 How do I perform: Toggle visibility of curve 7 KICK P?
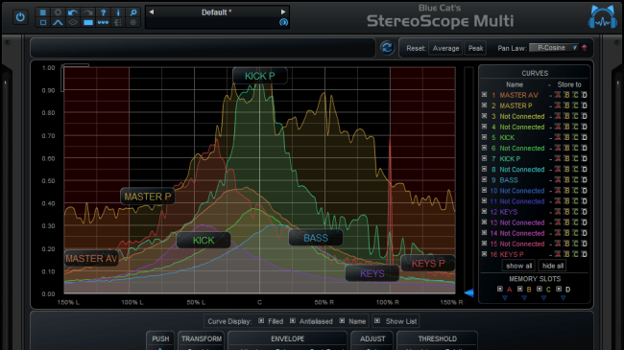(484, 158)
